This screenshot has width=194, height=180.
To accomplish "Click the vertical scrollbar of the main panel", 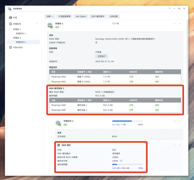I will [x=188, y=67].
